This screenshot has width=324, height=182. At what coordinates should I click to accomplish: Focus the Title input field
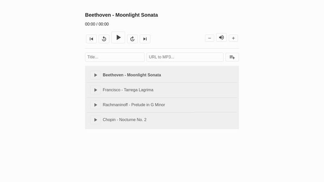coord(115,57)
